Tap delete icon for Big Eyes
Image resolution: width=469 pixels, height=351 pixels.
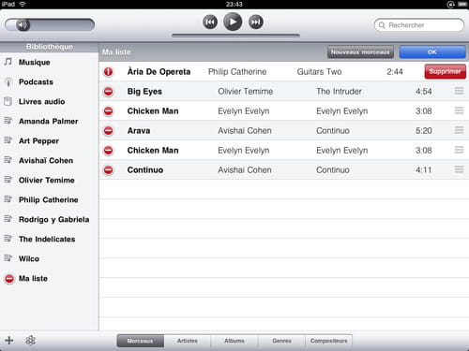[x=108, y=92]
